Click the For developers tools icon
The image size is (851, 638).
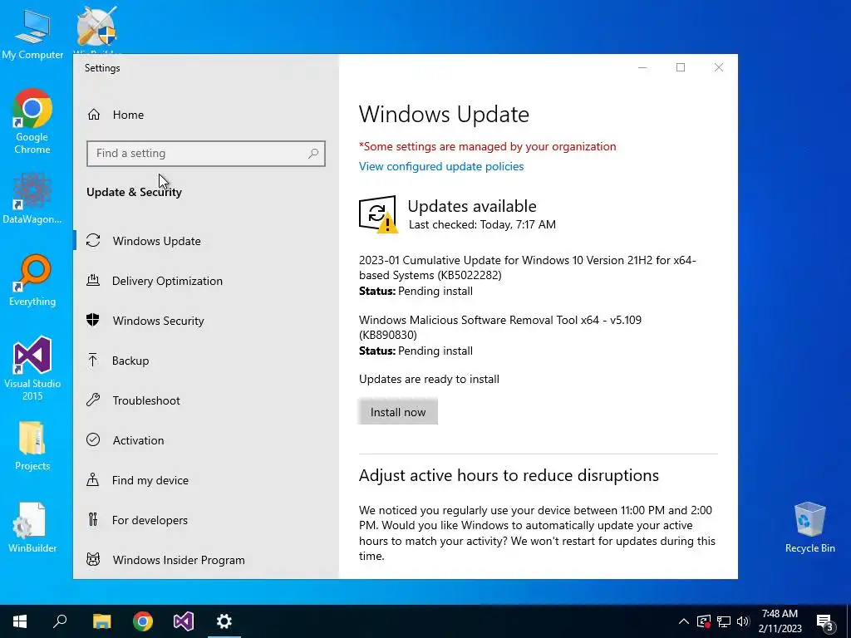click(x=93, y=520)
